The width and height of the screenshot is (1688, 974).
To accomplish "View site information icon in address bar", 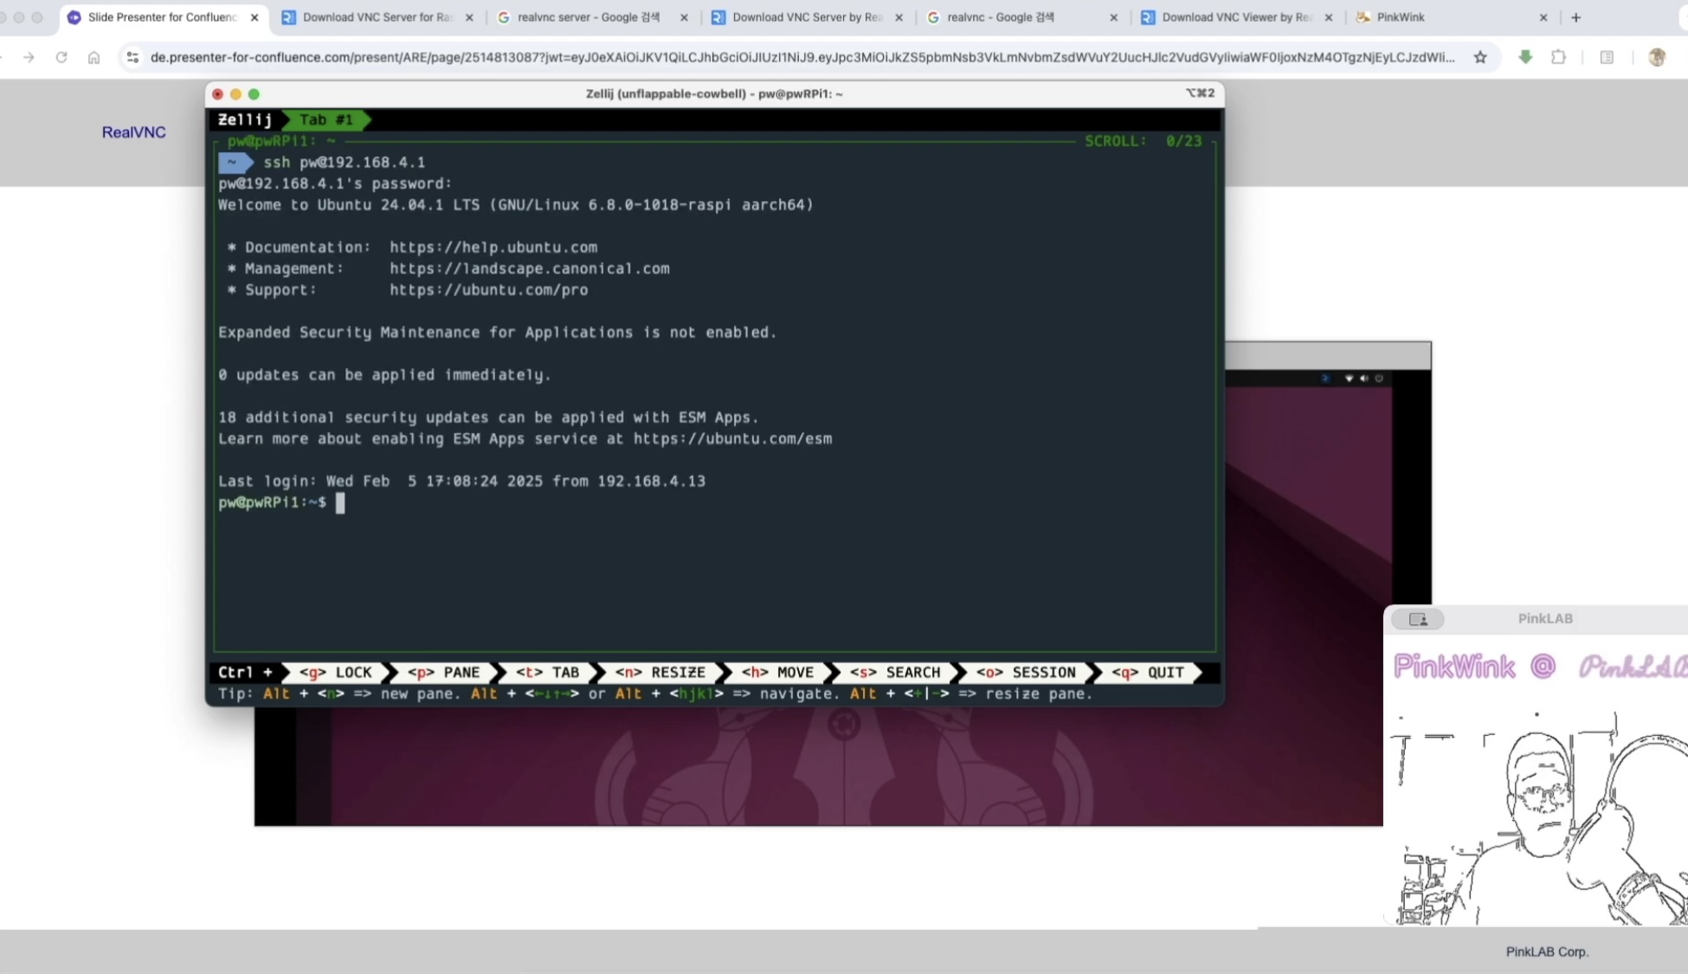I will pos(132,57).
